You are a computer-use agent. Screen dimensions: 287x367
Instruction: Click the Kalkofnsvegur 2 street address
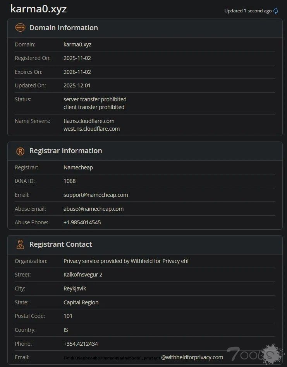click(83, 275)
